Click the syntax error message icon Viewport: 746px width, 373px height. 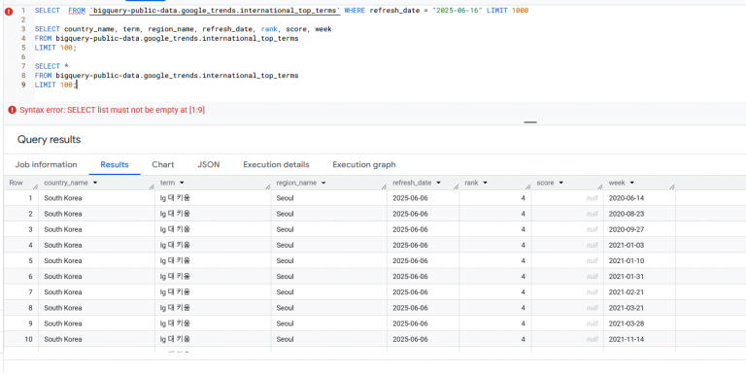(12, 111)
